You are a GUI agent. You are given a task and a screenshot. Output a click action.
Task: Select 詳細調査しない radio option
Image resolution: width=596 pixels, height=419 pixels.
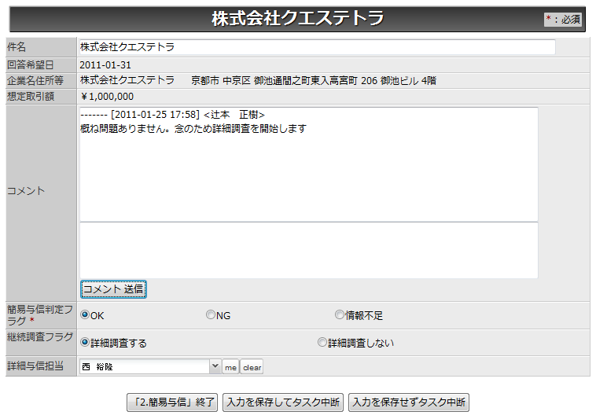point(322,343)
